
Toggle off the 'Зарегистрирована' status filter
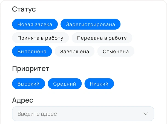tap(90, 24)
